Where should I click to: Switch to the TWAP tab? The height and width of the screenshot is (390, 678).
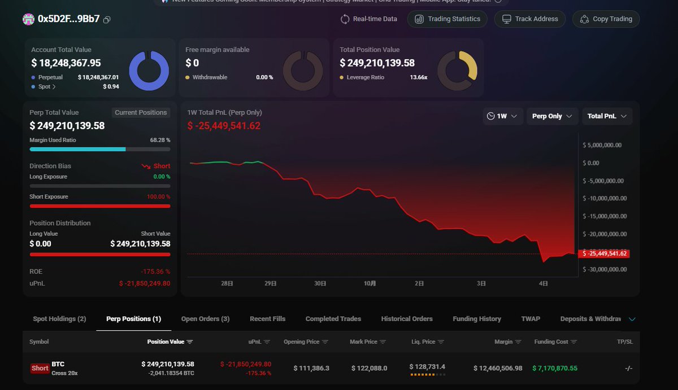pos(531,319)
